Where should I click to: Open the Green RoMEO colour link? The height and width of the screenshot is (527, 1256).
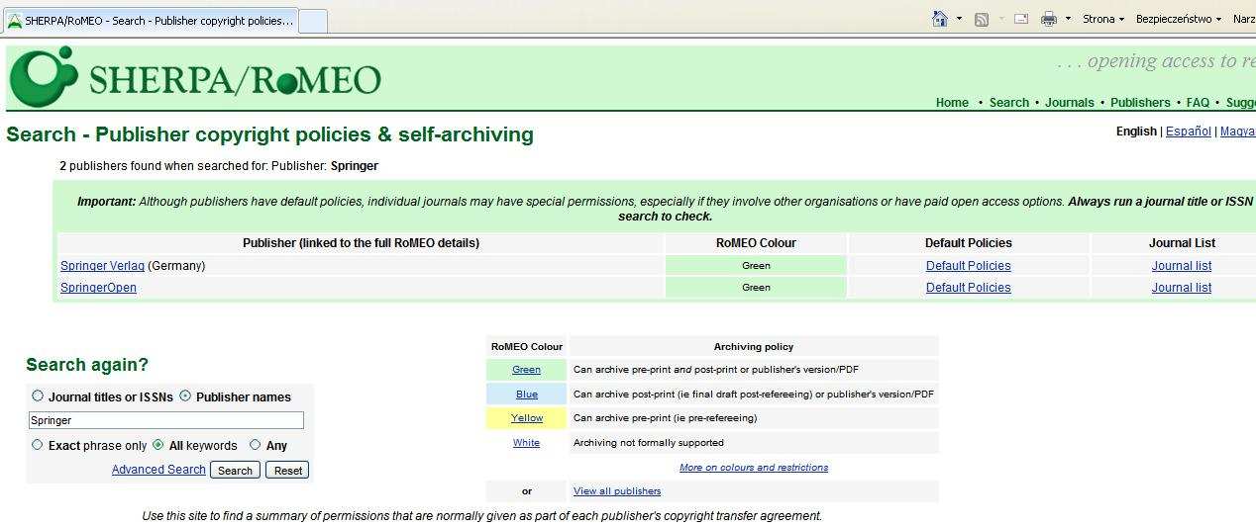coord(526,370)
